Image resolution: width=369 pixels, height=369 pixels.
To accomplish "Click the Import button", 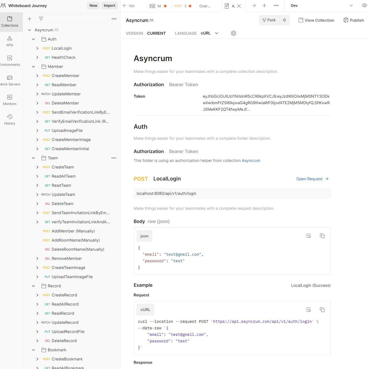I will (110, 5).
